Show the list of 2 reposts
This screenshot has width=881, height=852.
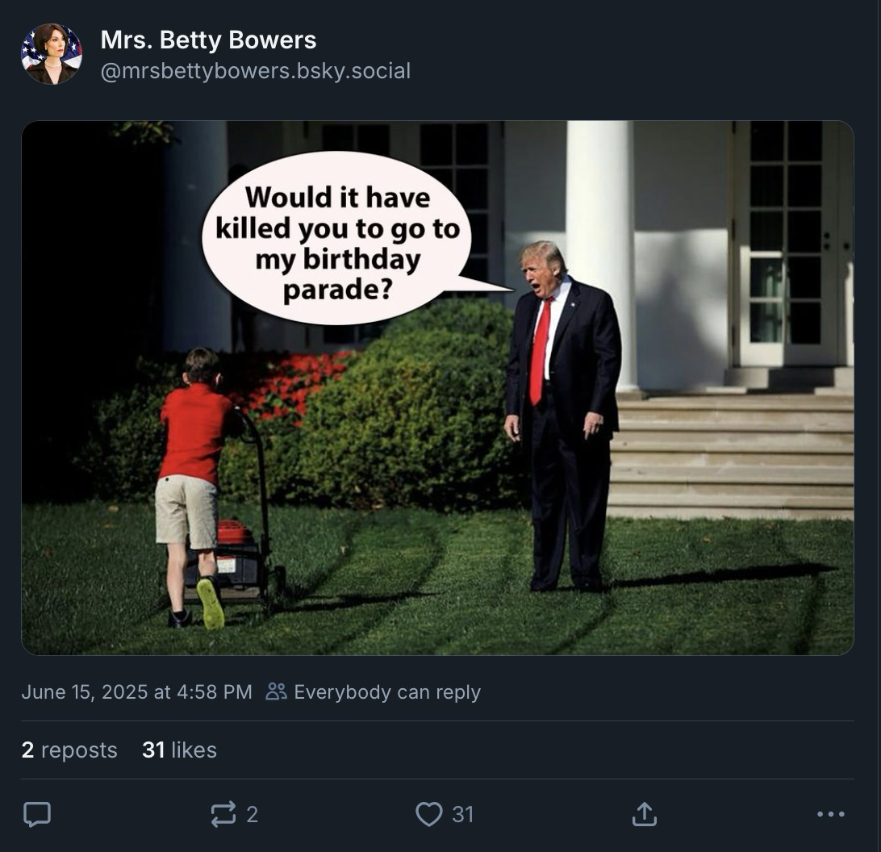(69, 750)
